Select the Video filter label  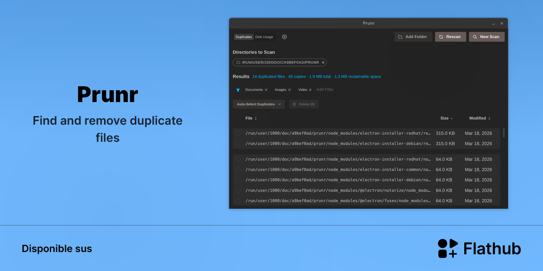pyautogui.click(x=303, y=90)
